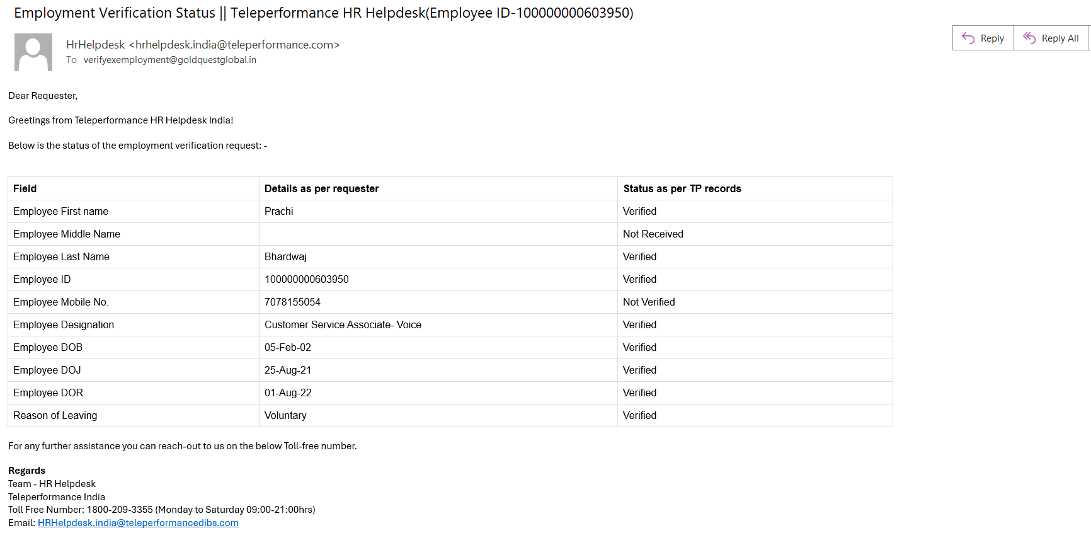Click the email subject line heading

click(x=323, y=13)
